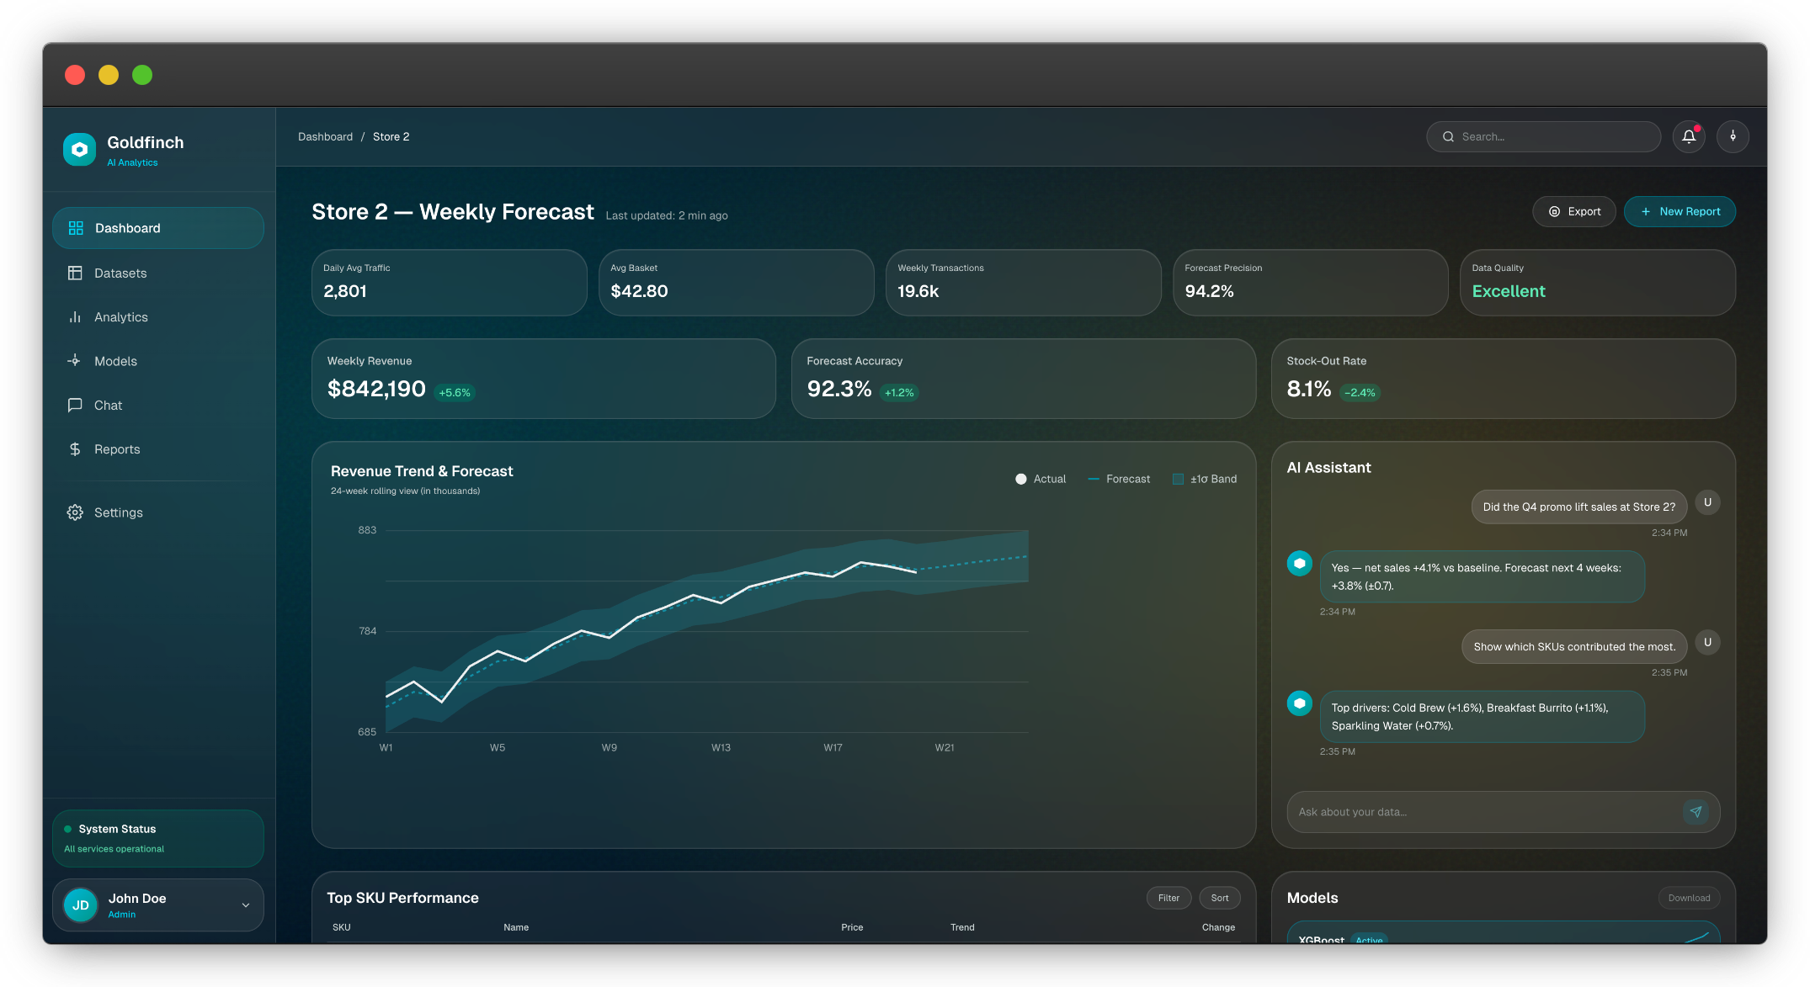Screen dimensions: 1810x987
Task: Click the Goldfinch hexagon logo icon
Action: tap(79, 150)
